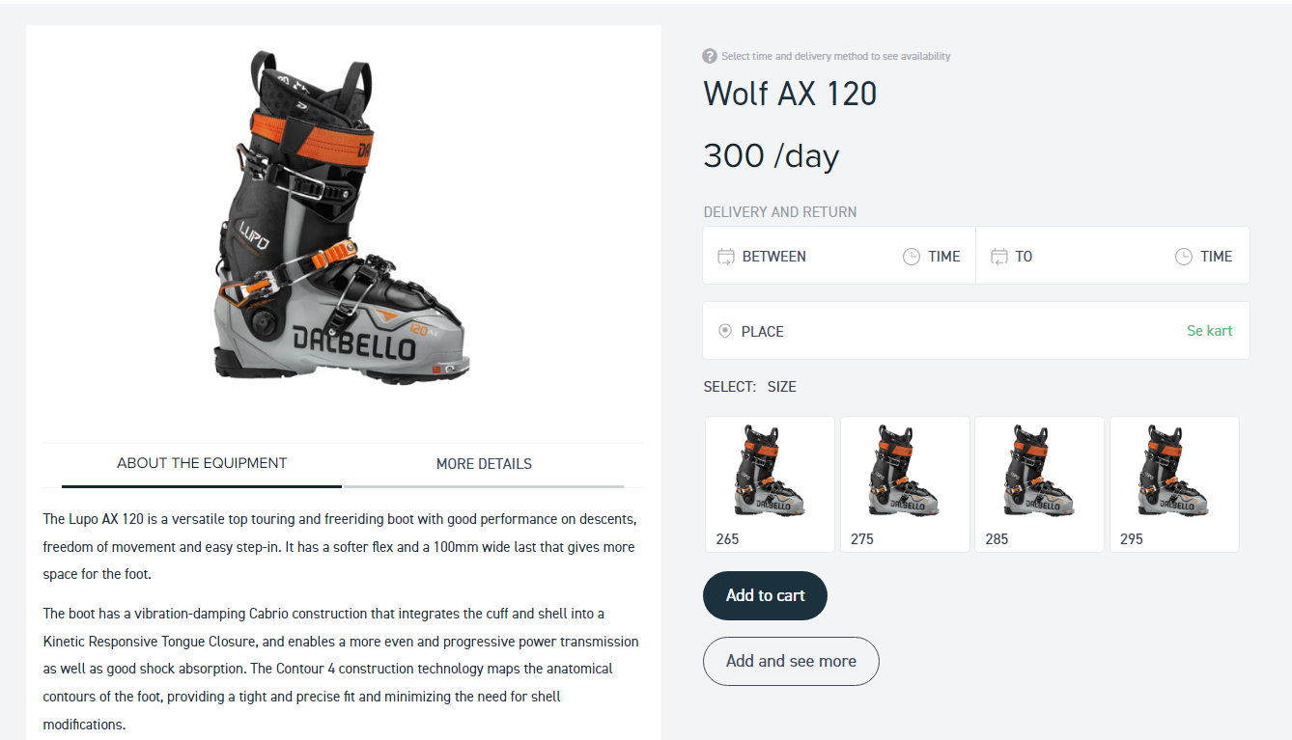Image resolution: width=1292 pixels, height=740 pixels.
Task: Switch to MORE DETAILS tab
Action: pos(484,464)
